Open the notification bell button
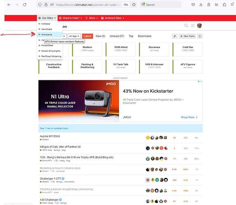236x205 pixels. click(200, 36)
